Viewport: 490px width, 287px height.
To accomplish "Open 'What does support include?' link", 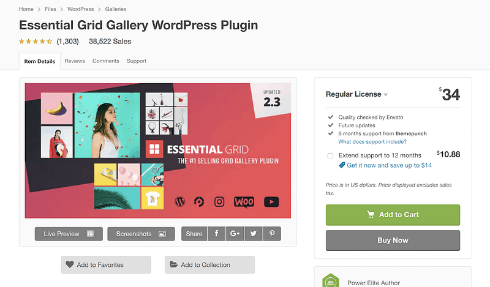I will coord(372,142).
